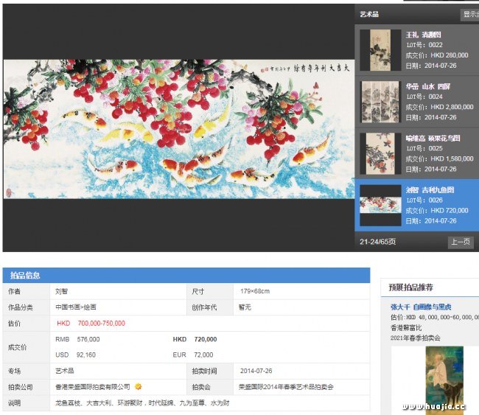Open the 山水 四屏 item title link
Viewport: 479px width, 415px height.
pyautogui.click(x=428, y=86)
